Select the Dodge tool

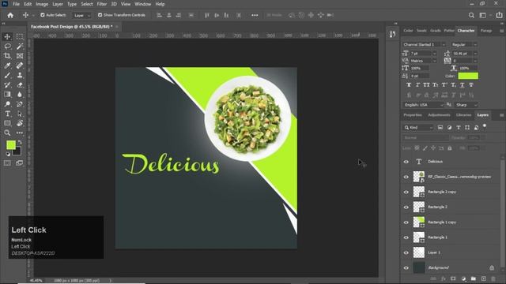[x=7, y=104]
